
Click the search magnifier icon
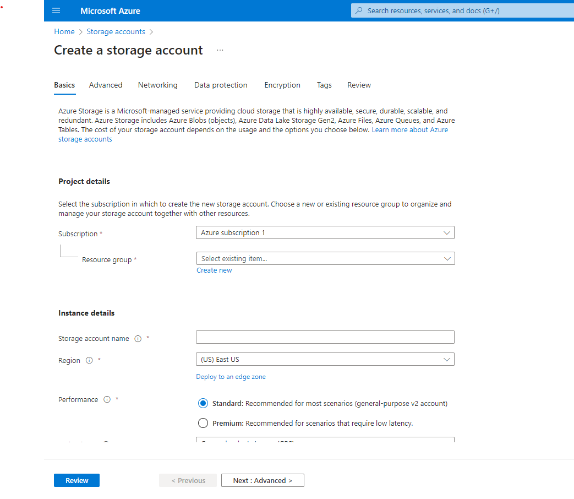(x=359, y=10)
